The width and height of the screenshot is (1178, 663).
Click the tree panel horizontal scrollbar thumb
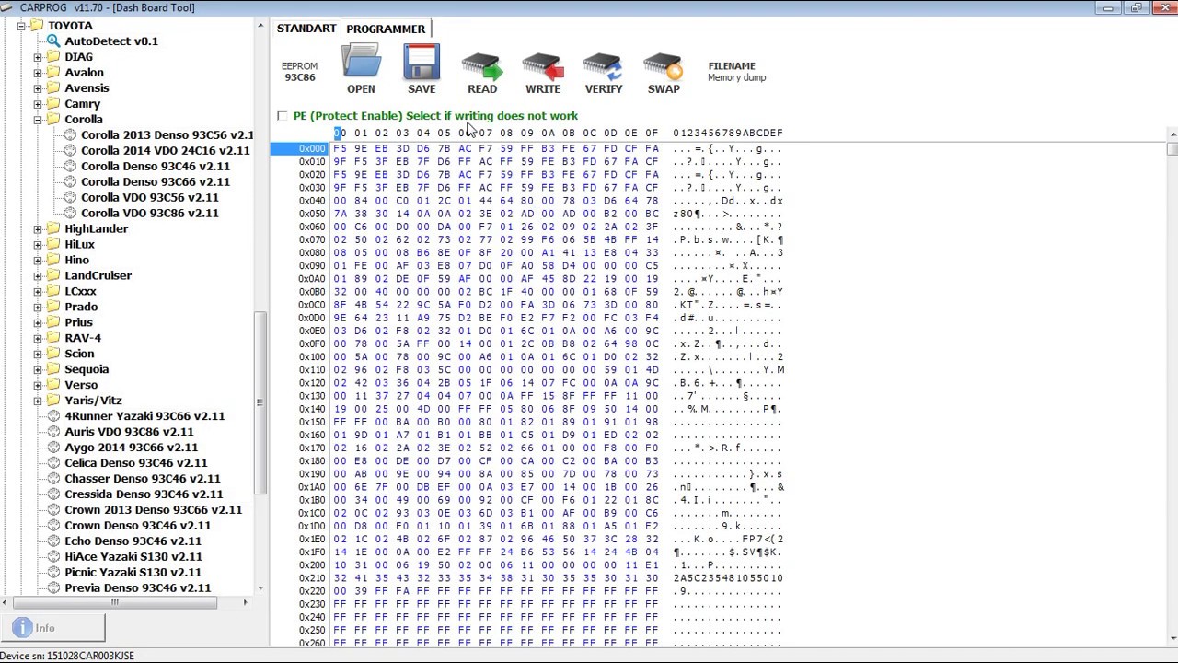click(114, 602)
